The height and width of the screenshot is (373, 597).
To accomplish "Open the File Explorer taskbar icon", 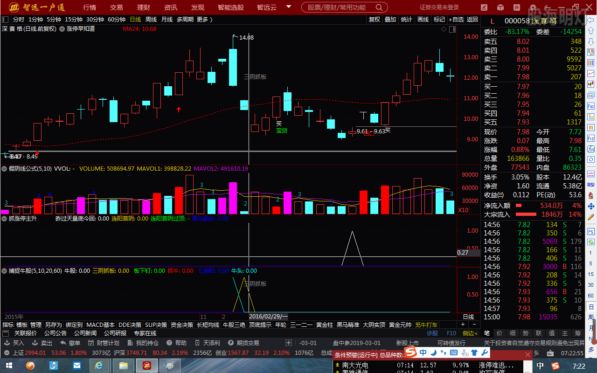I will pos(124,365).
